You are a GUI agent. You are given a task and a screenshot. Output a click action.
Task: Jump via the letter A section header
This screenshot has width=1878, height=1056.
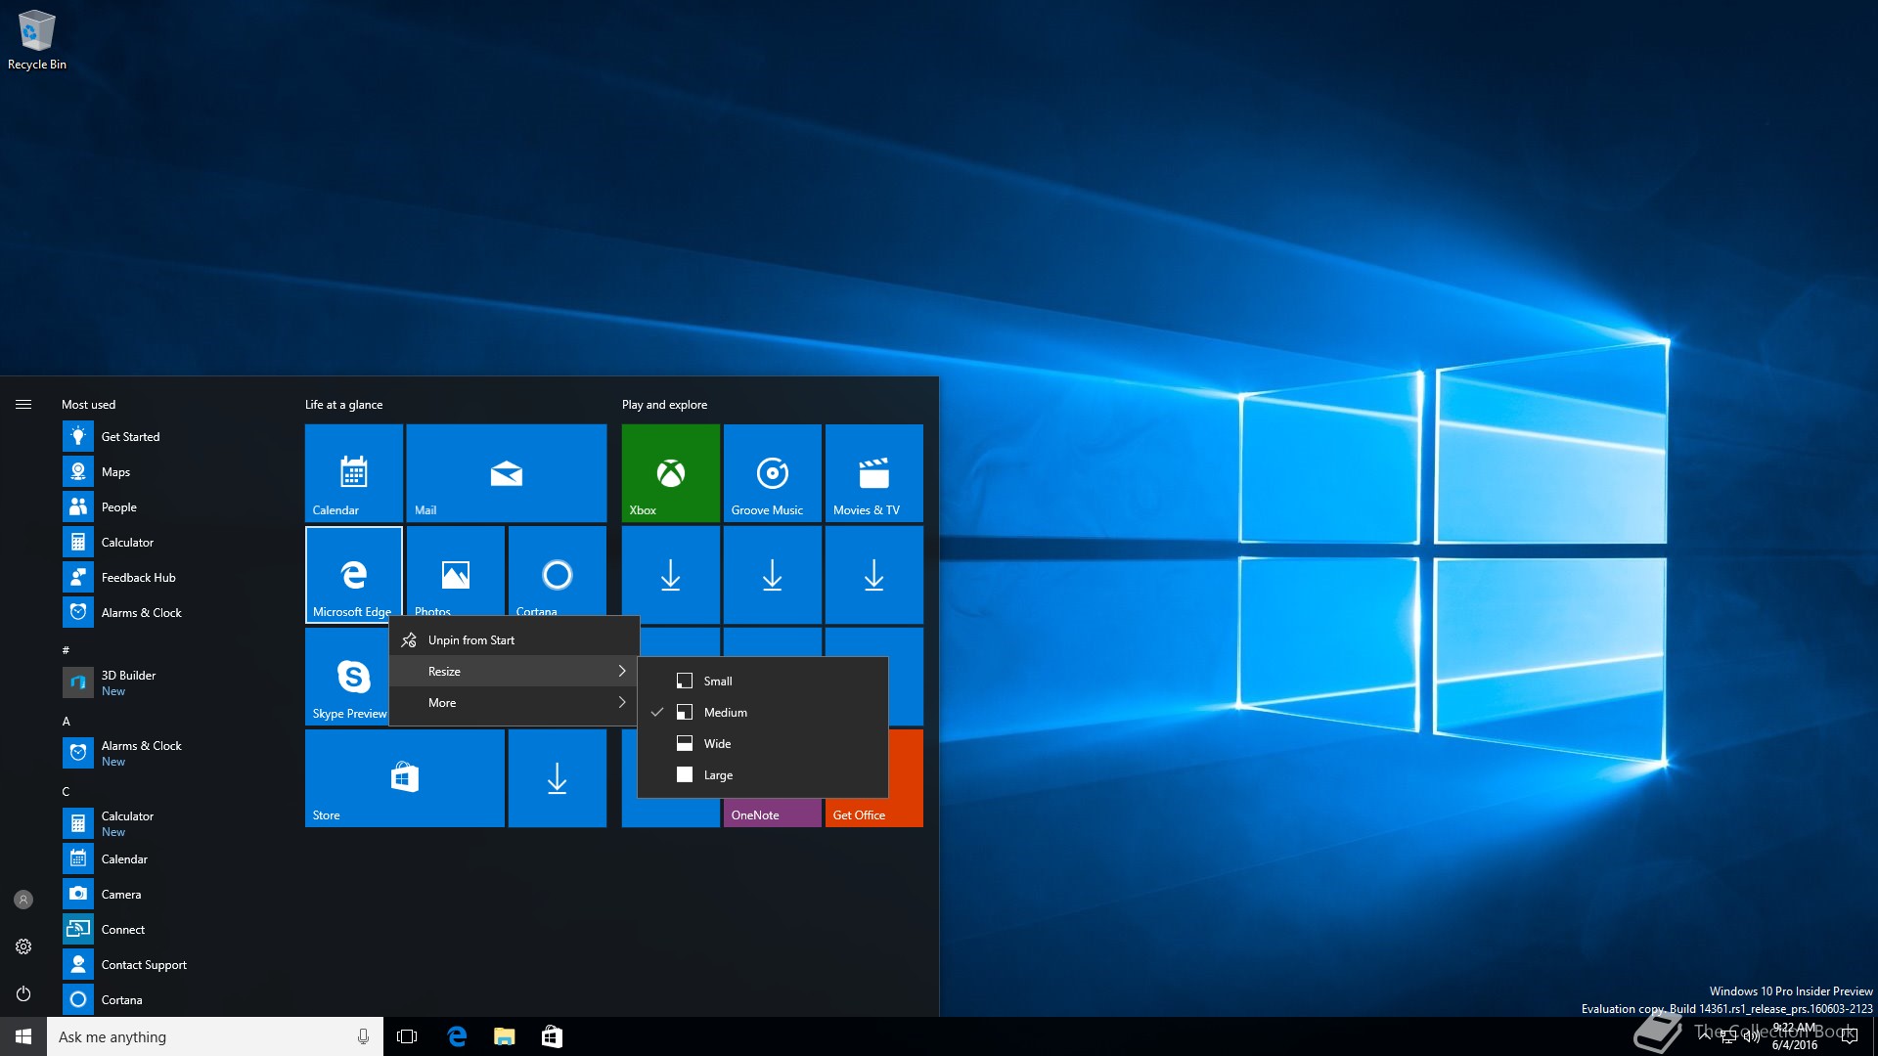tap(67, 721)
